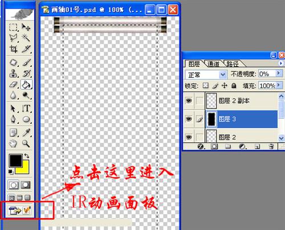Add a layer style
285x230 pixels.
[x=201, y=147]
